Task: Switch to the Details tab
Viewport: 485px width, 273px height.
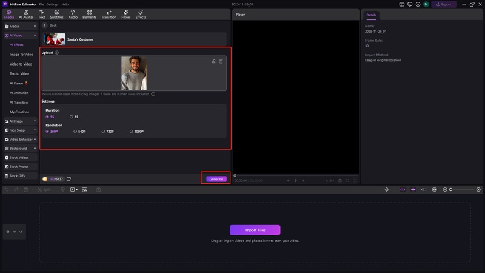Action: pyautogui.click(x=371, y=15)
